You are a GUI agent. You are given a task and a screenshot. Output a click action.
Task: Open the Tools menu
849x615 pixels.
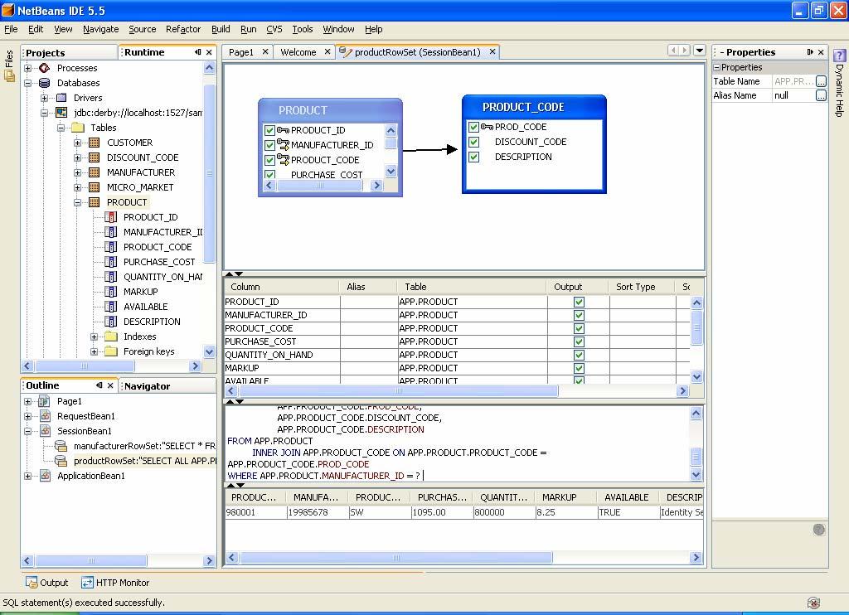(x=303, y=29)
